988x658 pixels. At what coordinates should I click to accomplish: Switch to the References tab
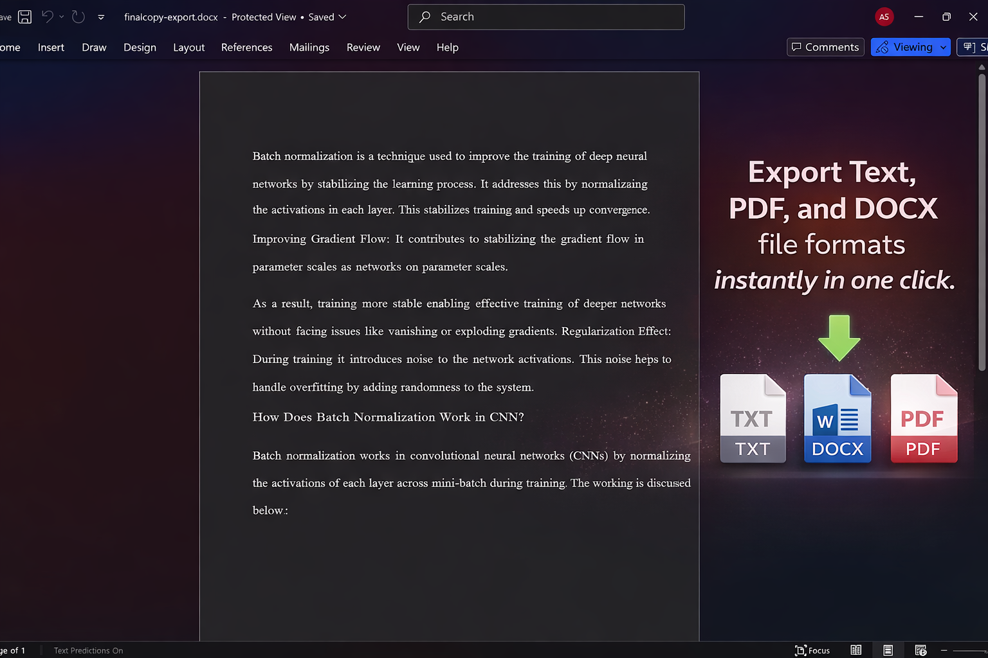click(246, 47)
